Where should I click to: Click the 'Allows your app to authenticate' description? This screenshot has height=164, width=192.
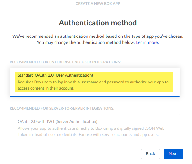point(93,128)
